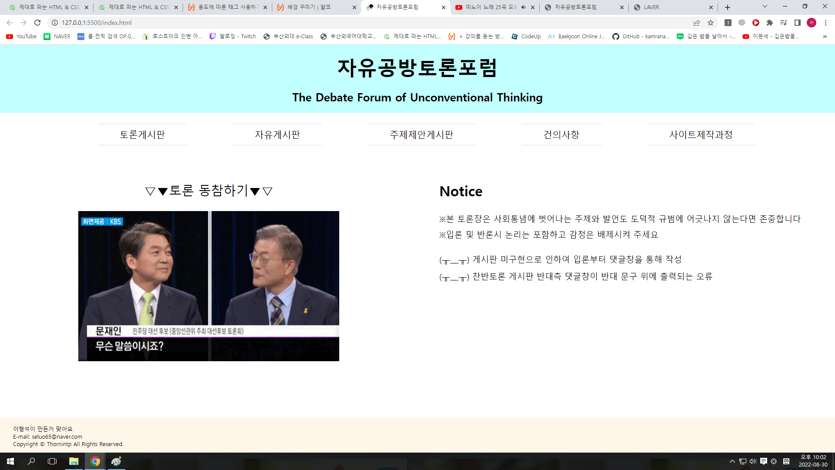Click the share page icon
Image resolution: width=835 pixels, height=470 pixels.
click(x=697, y=23)
